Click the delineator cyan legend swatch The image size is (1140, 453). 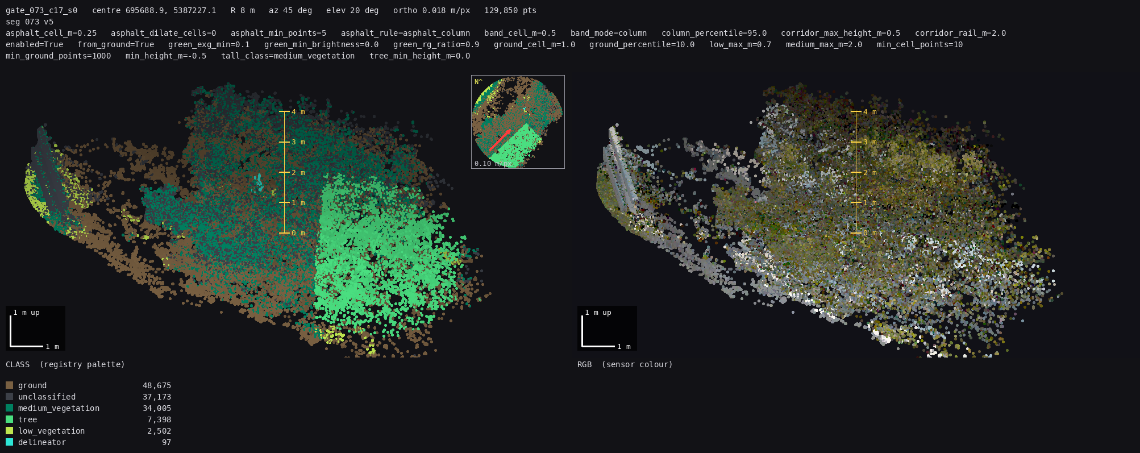click(9, 442)
